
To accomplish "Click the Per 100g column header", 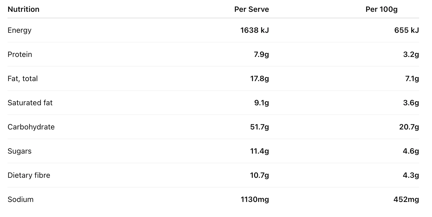I will [382, 9].
